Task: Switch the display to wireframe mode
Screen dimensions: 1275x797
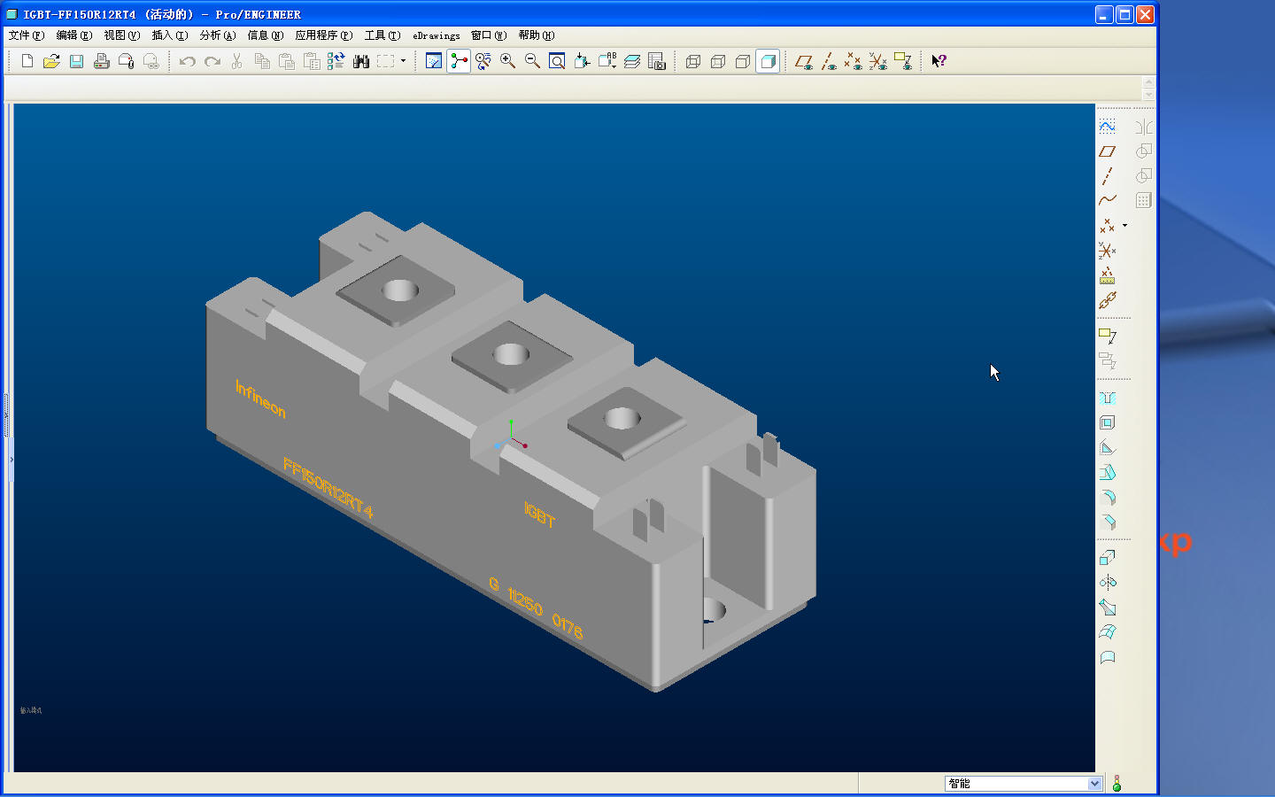Action: [693, 61]
